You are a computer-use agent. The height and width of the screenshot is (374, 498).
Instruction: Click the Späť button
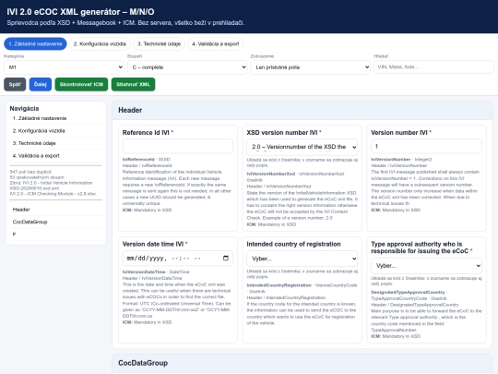point(15,84)
